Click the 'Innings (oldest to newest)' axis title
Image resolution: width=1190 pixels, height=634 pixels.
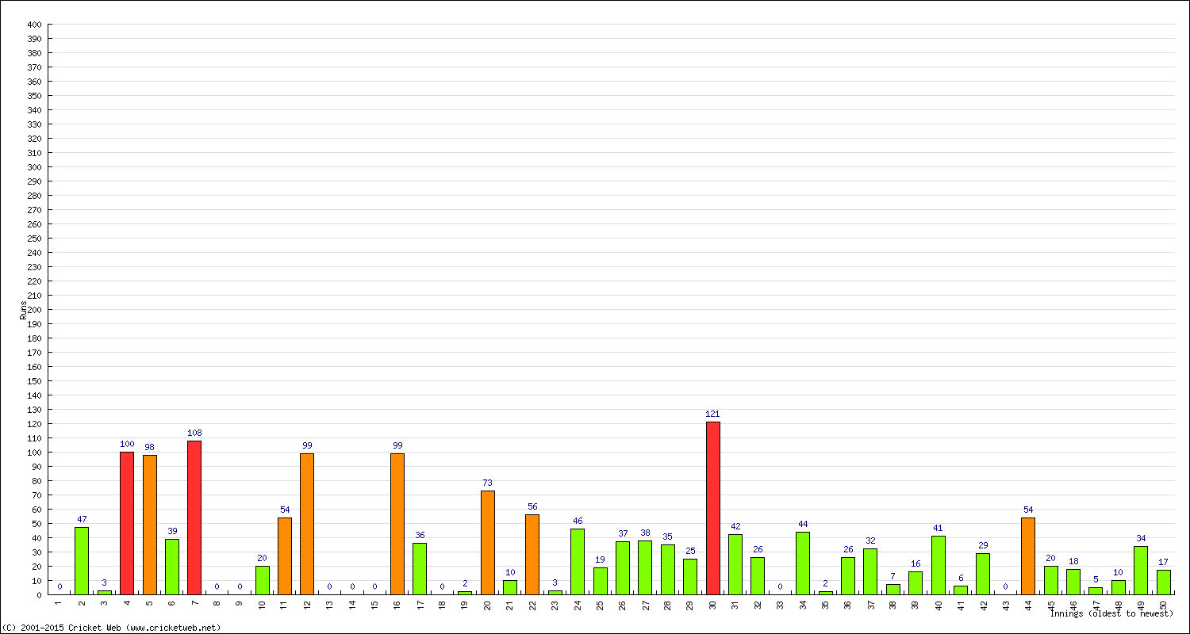[1111, 613]
